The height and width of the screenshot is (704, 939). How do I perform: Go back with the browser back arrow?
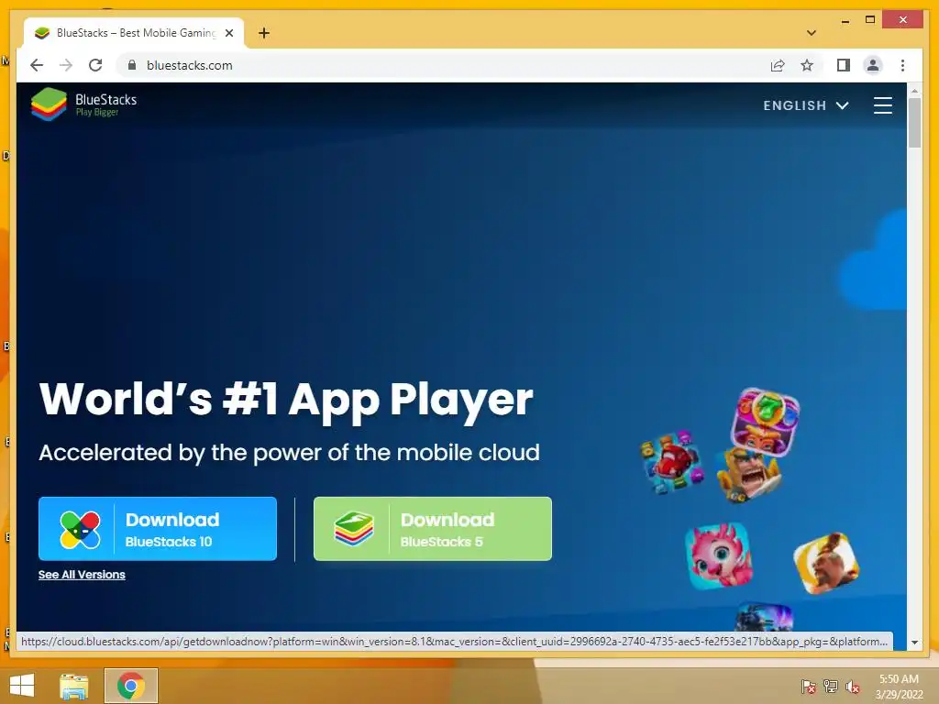click(37, 65)
